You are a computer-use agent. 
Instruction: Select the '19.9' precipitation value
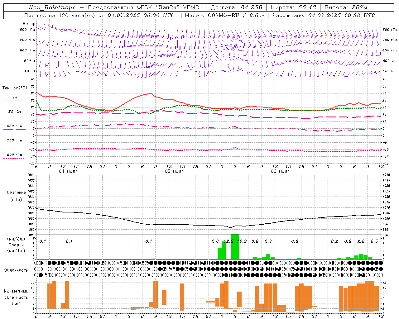point(242,241)
